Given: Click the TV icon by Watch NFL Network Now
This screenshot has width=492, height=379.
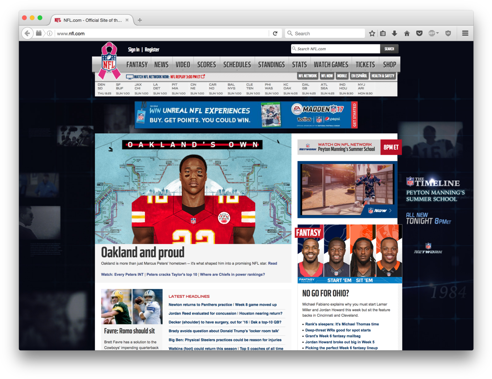Looking at the screenshot, I should (129, 77).
